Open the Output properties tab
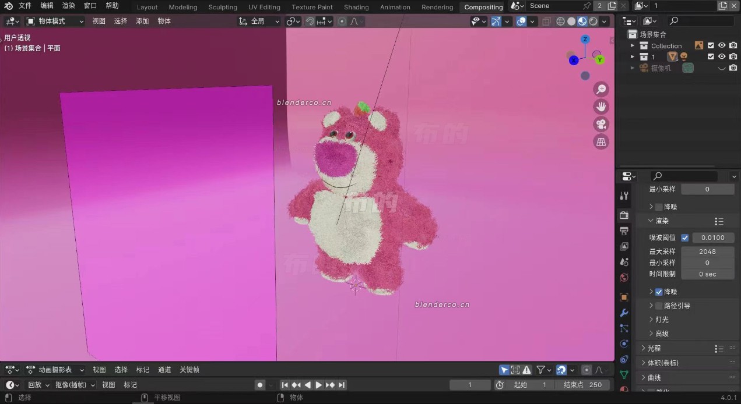Screen dimensions: 741x404 624,231
